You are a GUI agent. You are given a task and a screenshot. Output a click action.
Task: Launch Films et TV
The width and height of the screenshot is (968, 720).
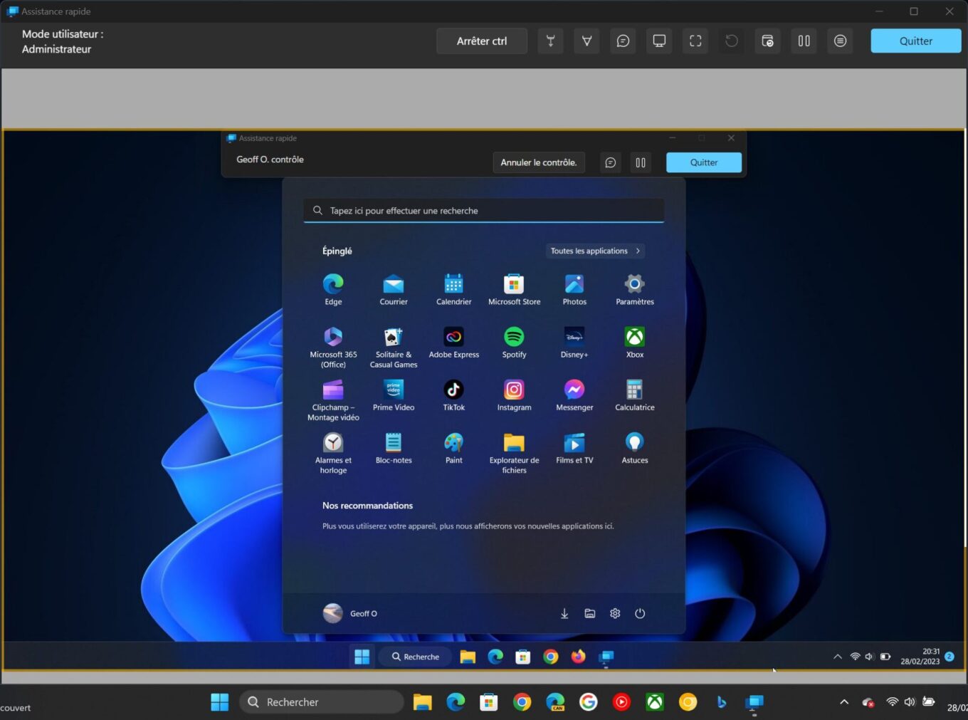(x=574, y=448)
